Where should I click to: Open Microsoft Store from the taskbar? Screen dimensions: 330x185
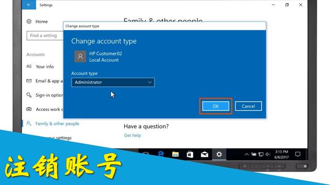click(190, 154)
